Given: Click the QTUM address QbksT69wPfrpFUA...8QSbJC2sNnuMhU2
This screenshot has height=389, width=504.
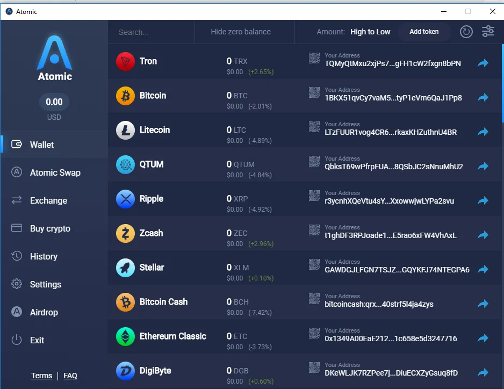Looking at the screenshot, I should click(394, 167).
